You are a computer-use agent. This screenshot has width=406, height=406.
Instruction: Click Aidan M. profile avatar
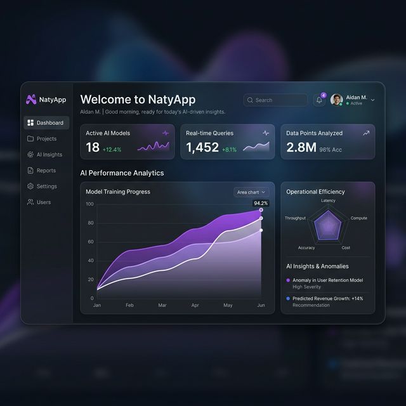click(336, 100)
